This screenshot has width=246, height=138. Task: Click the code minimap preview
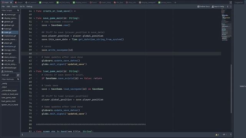[x=226, y=25]
